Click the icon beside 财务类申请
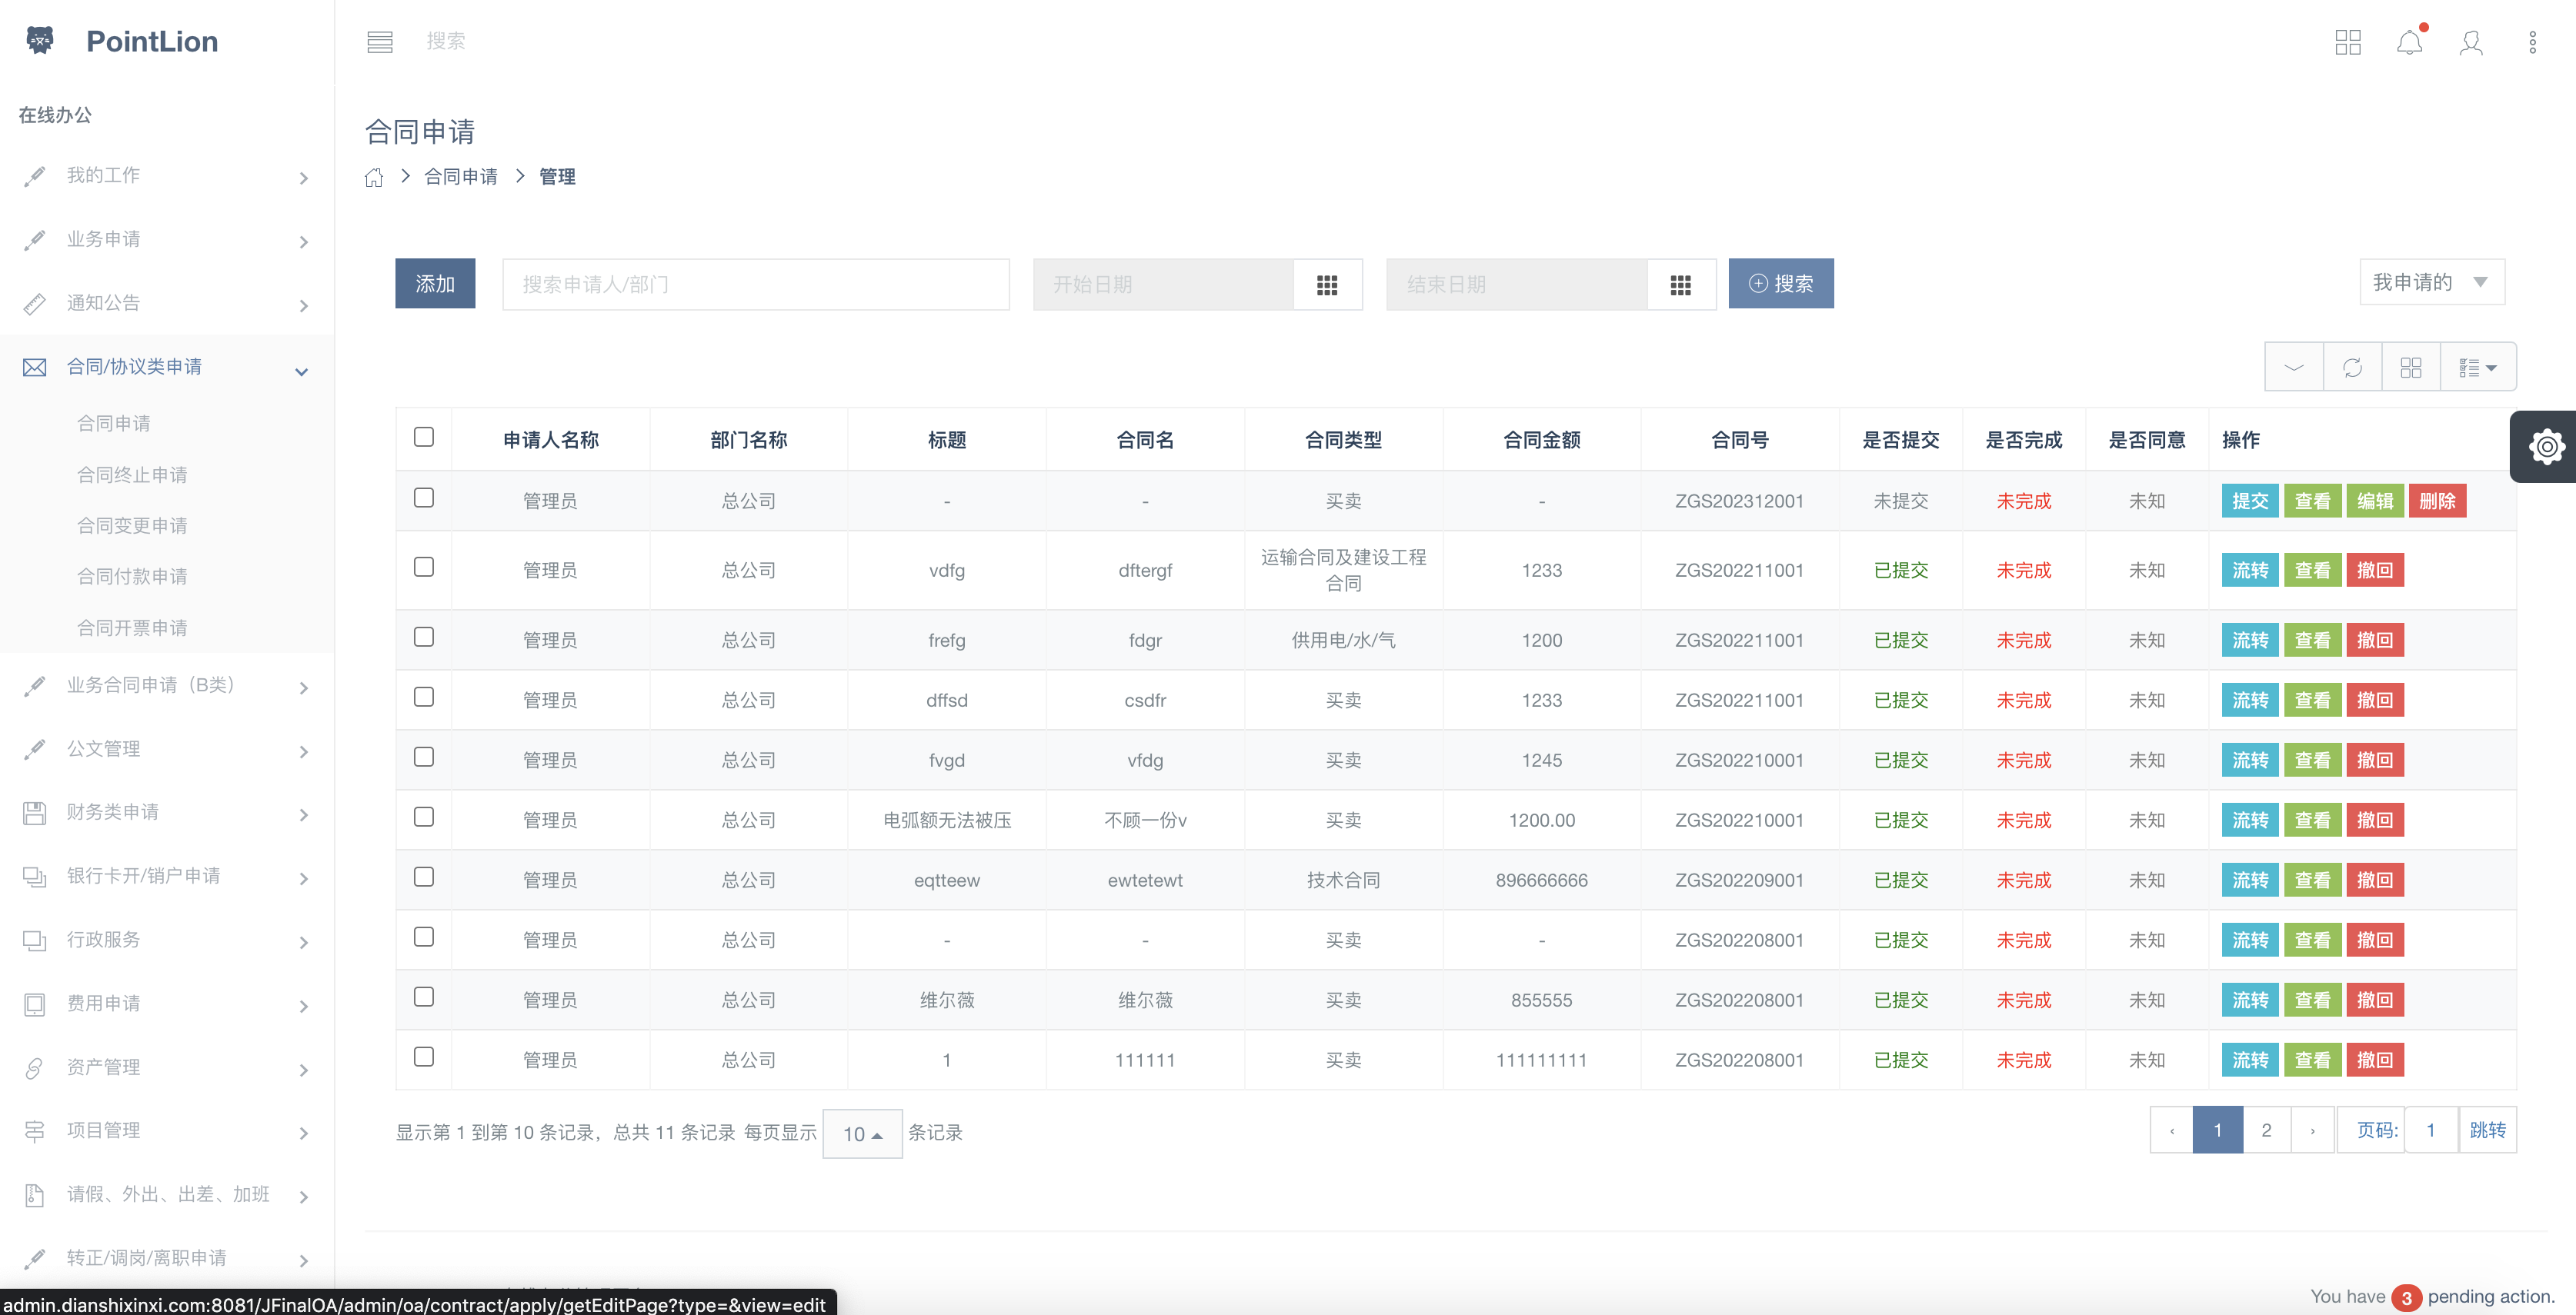Screen dimensions: 2576x1315 point(34,812)
